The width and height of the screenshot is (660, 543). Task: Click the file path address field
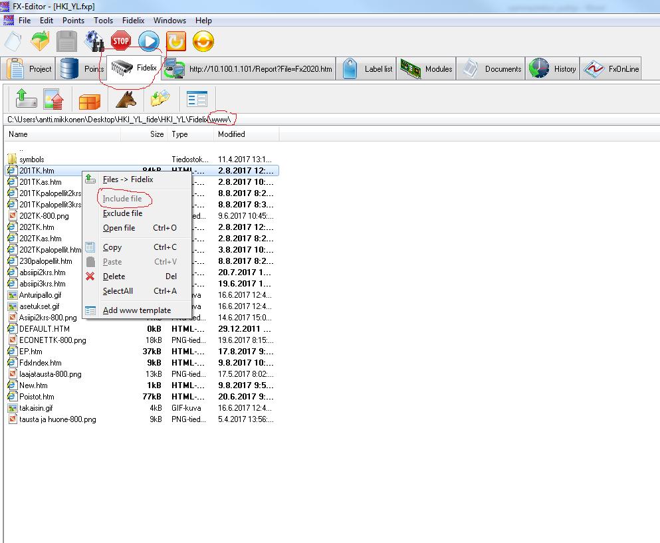tap(332, 119)
